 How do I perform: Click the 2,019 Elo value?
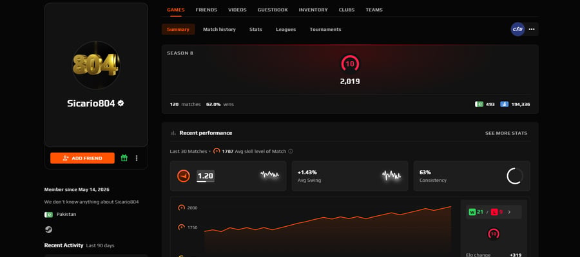350,82
